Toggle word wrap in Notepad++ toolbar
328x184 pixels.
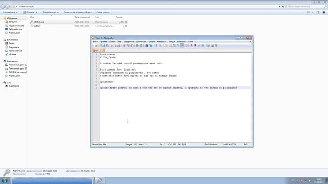tap(174, 45)
